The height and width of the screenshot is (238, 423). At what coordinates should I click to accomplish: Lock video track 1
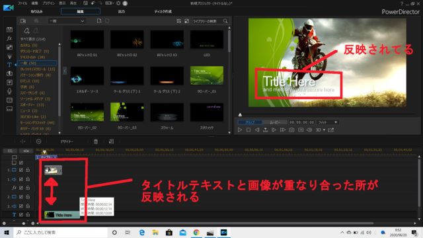pyautogui.click(x=28, y=170)
